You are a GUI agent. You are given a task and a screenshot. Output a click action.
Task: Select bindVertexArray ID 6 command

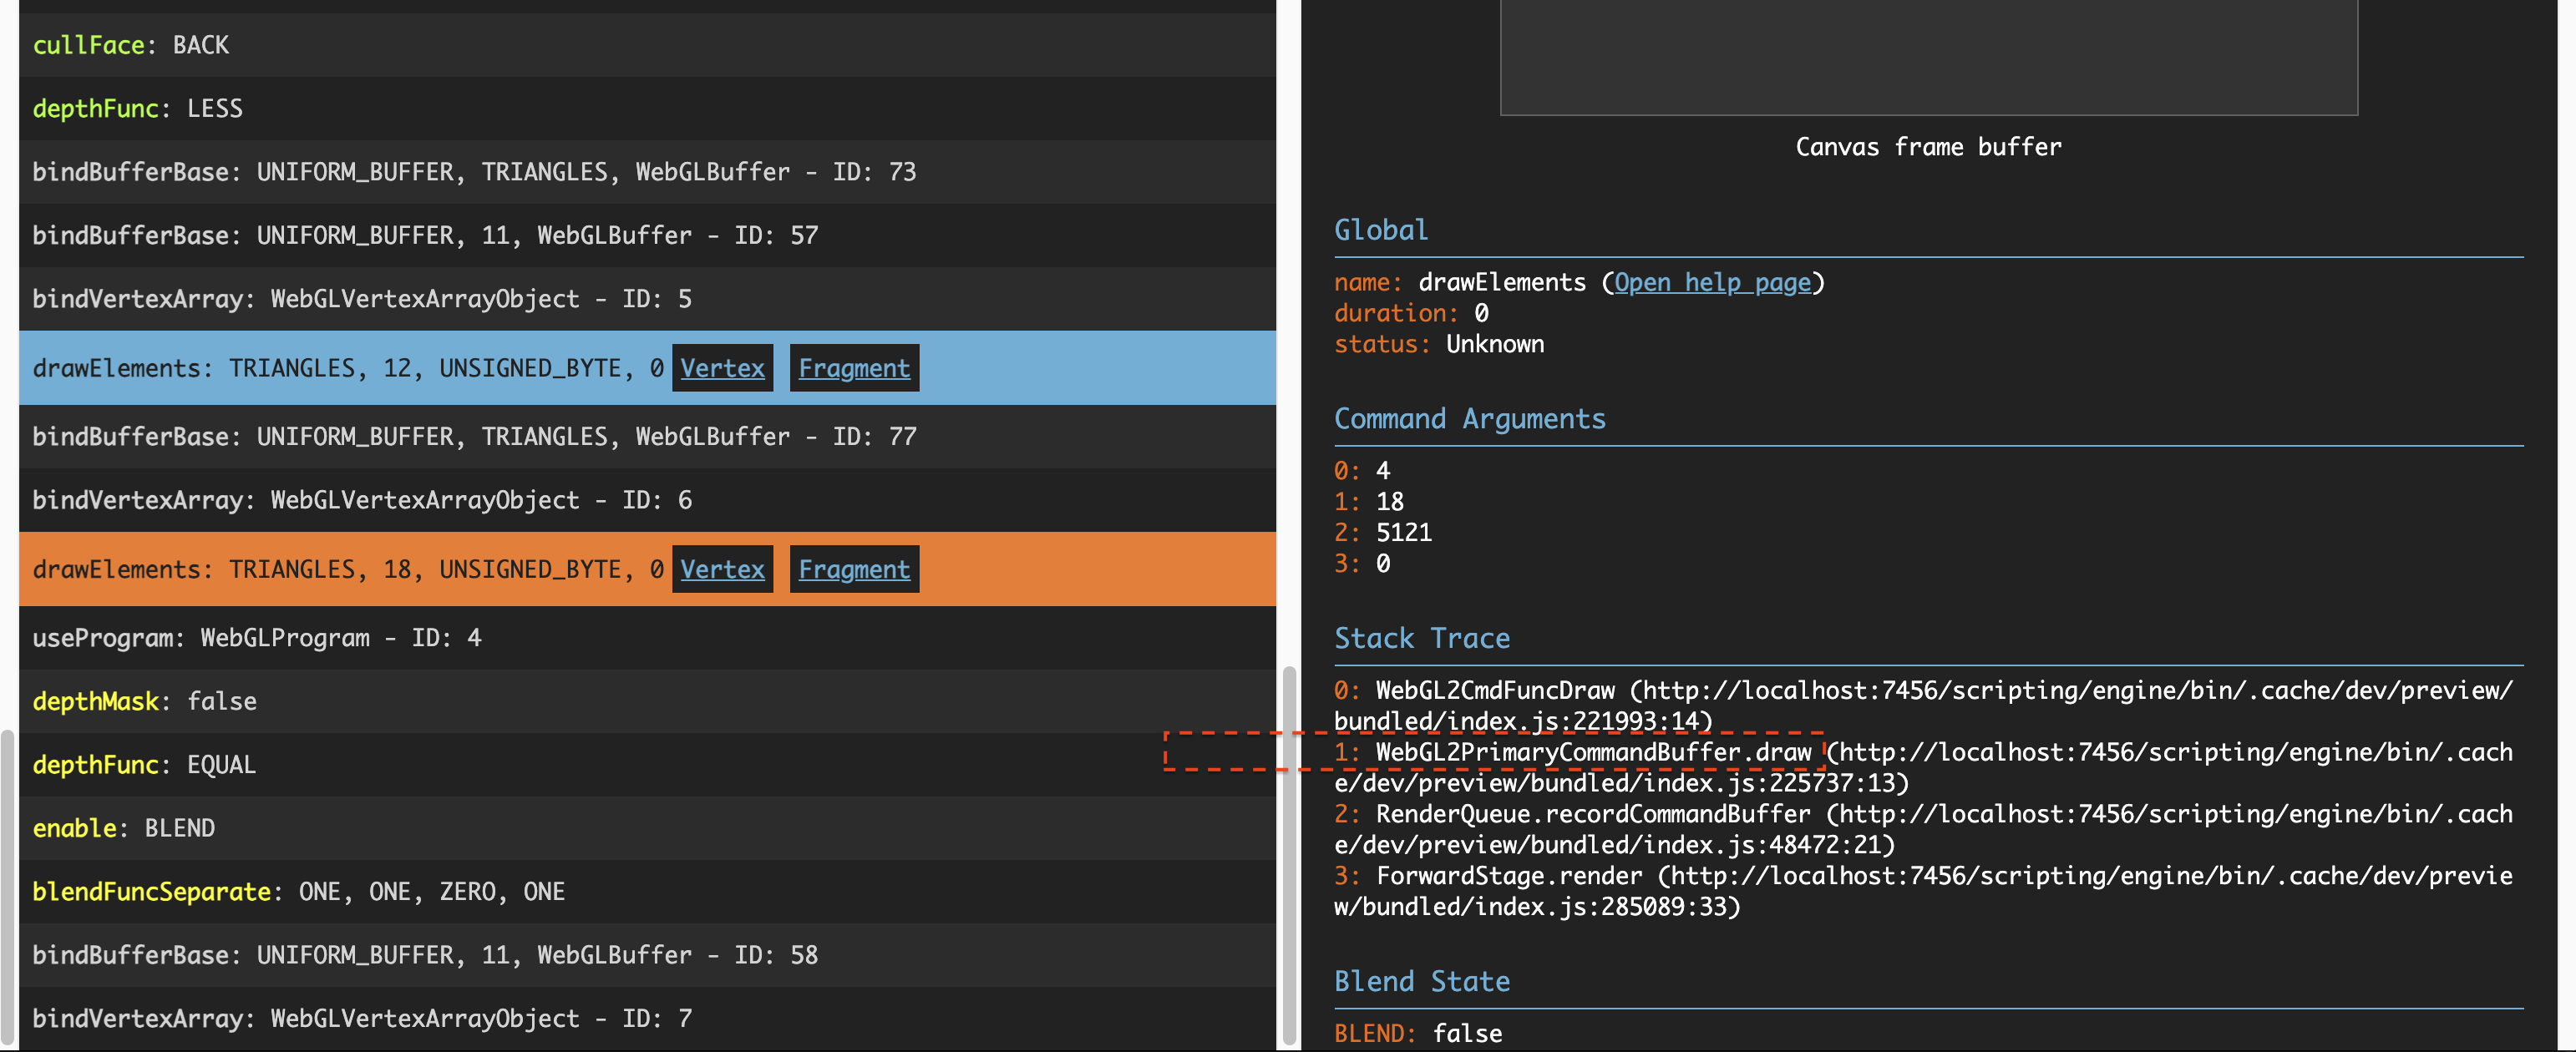point(362,500)
